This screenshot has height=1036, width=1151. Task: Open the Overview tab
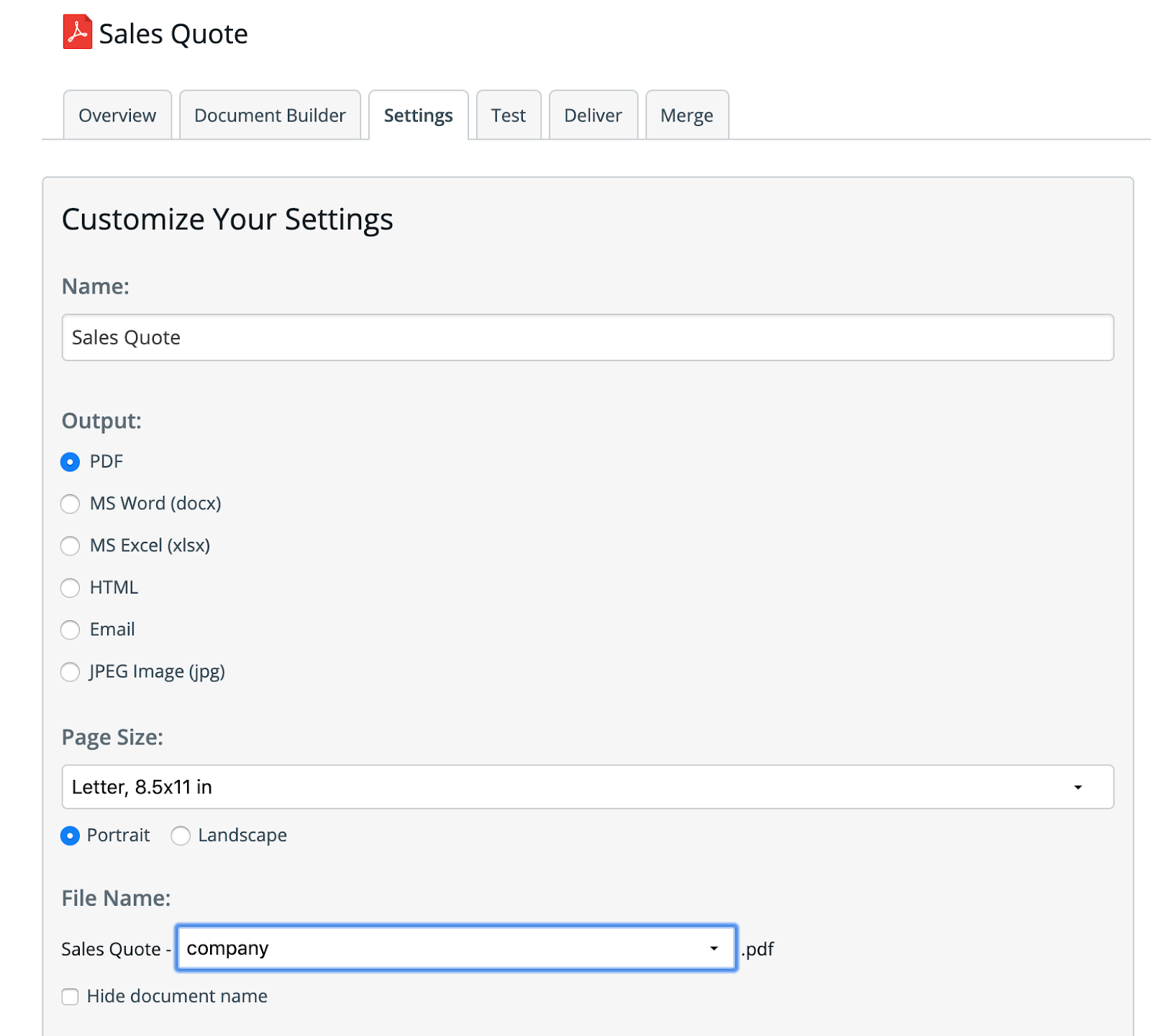(117, 115)
